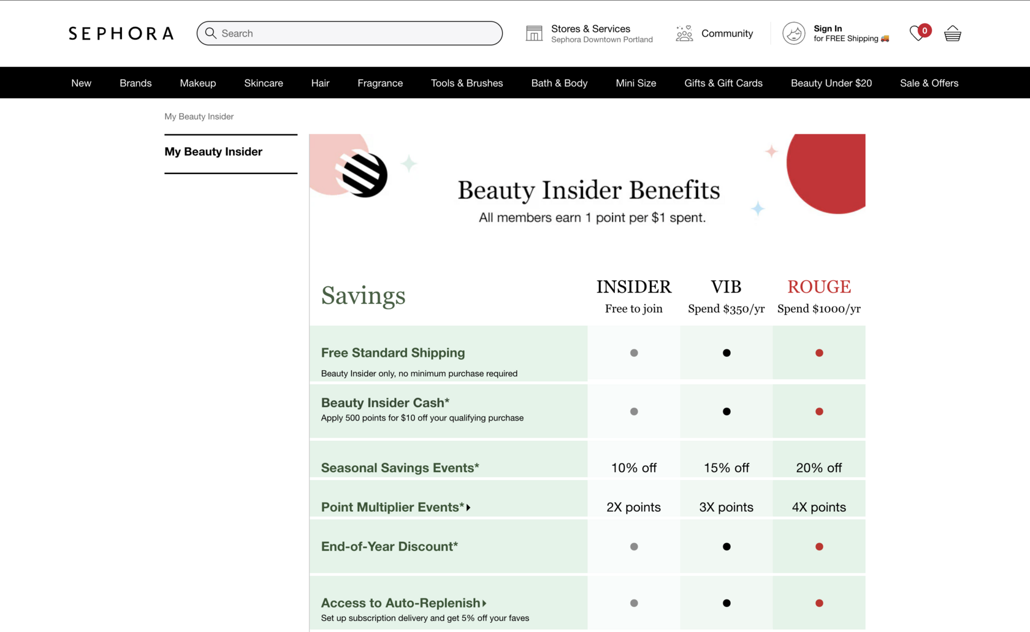
Task: Click the VIB tier header
Action: (726, 286)
